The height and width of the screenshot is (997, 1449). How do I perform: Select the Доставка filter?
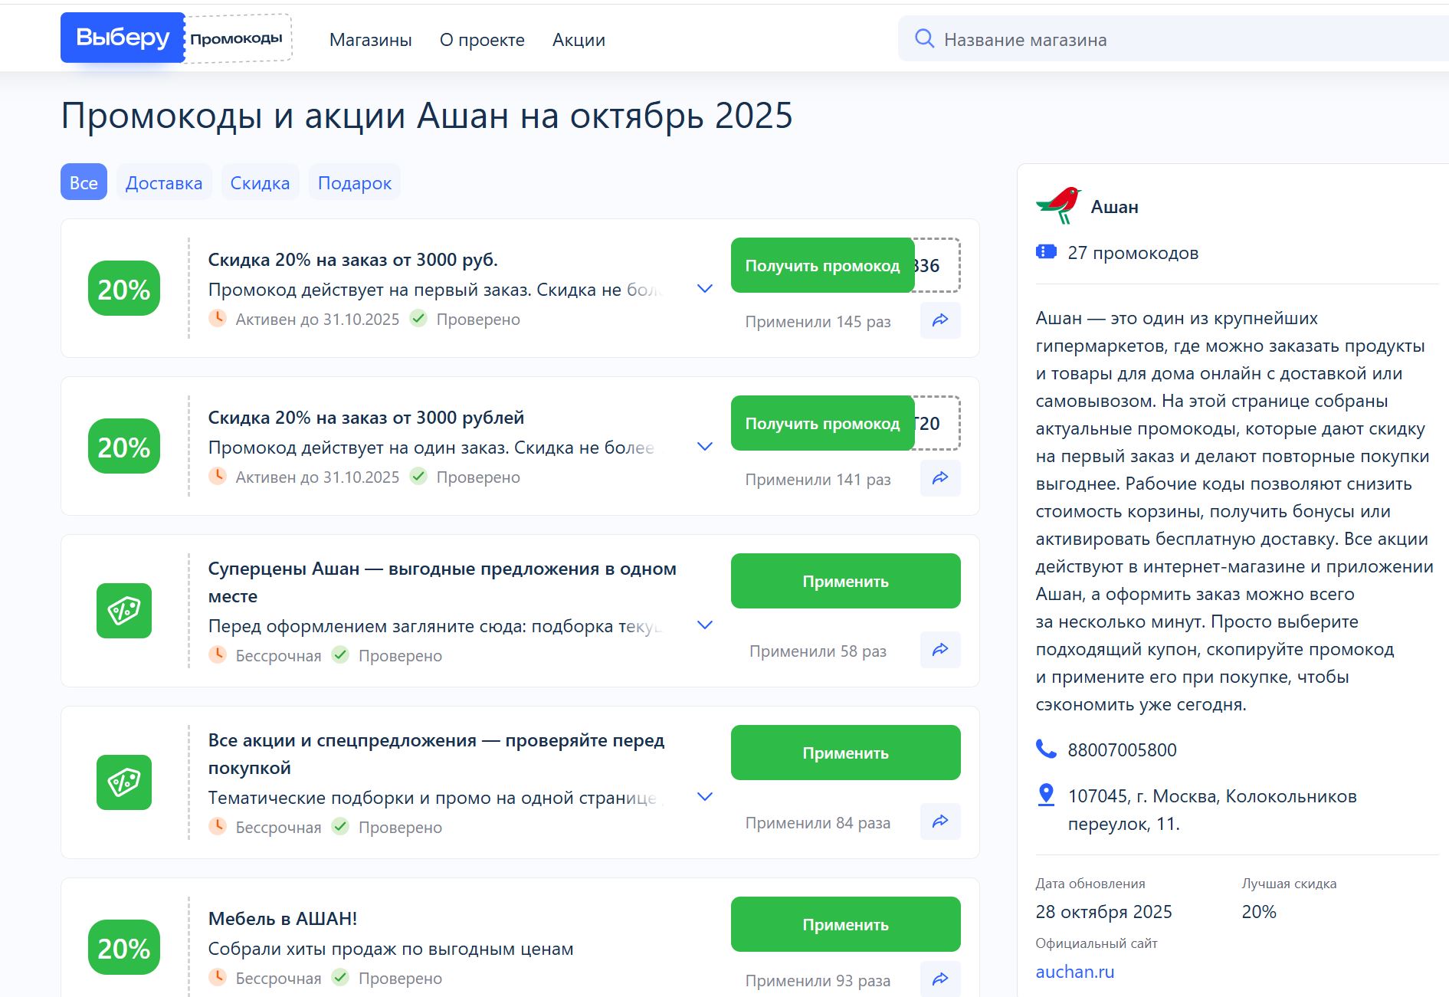pos(163,182)
